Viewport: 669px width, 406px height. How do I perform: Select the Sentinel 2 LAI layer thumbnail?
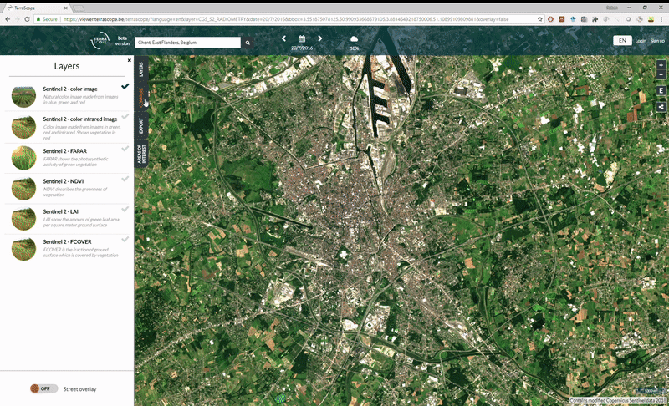pyautogui.click(x=23, y=217)
